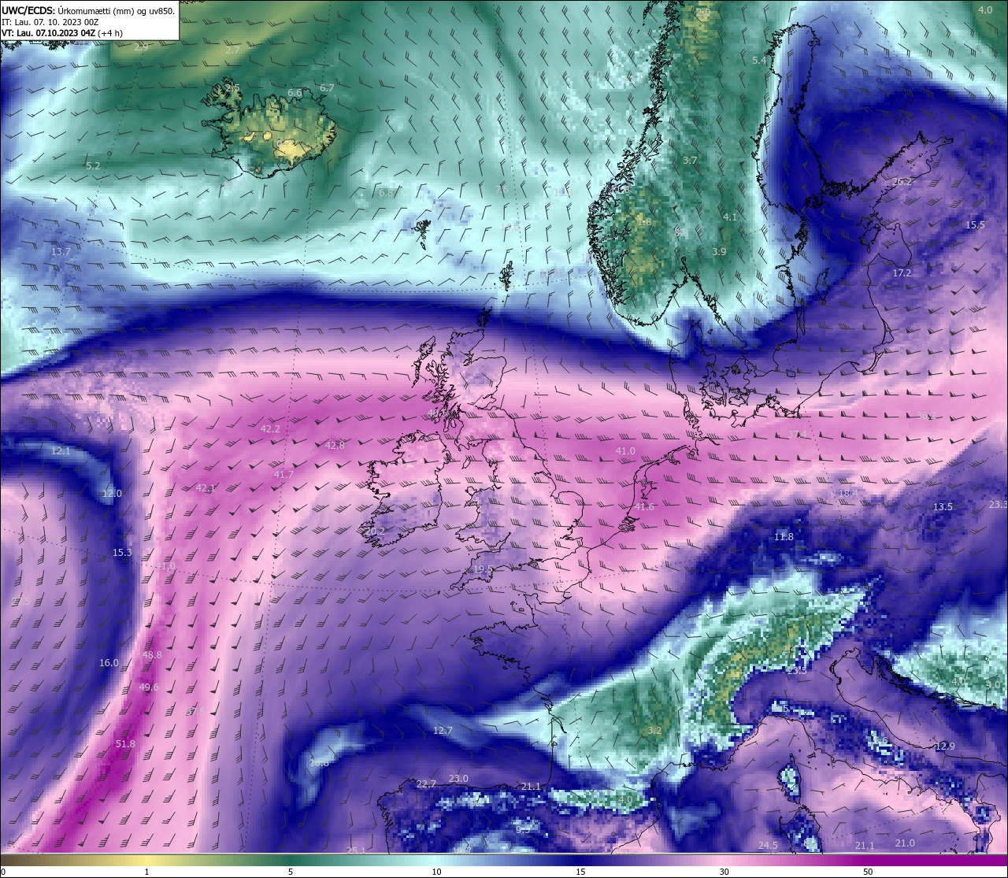Screen dimensions: 1008x878
Task: Click the 3.7 value label over Scandinavia
Action: (x=690, y=160)
